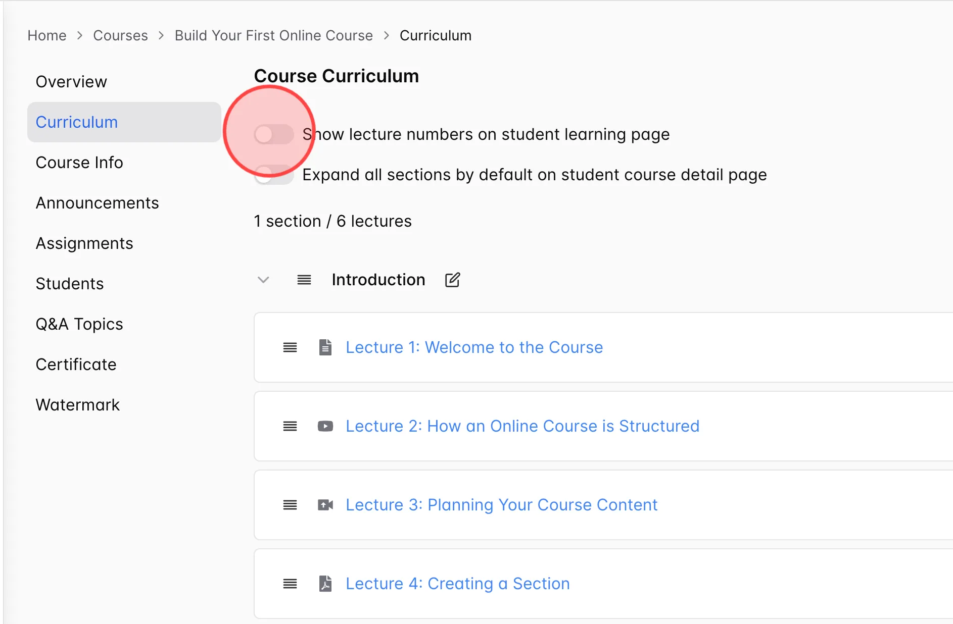Viewport: 953px width, 624px height.
Task: Click video play icon for Lecture 2
Action: click(325, 426)
